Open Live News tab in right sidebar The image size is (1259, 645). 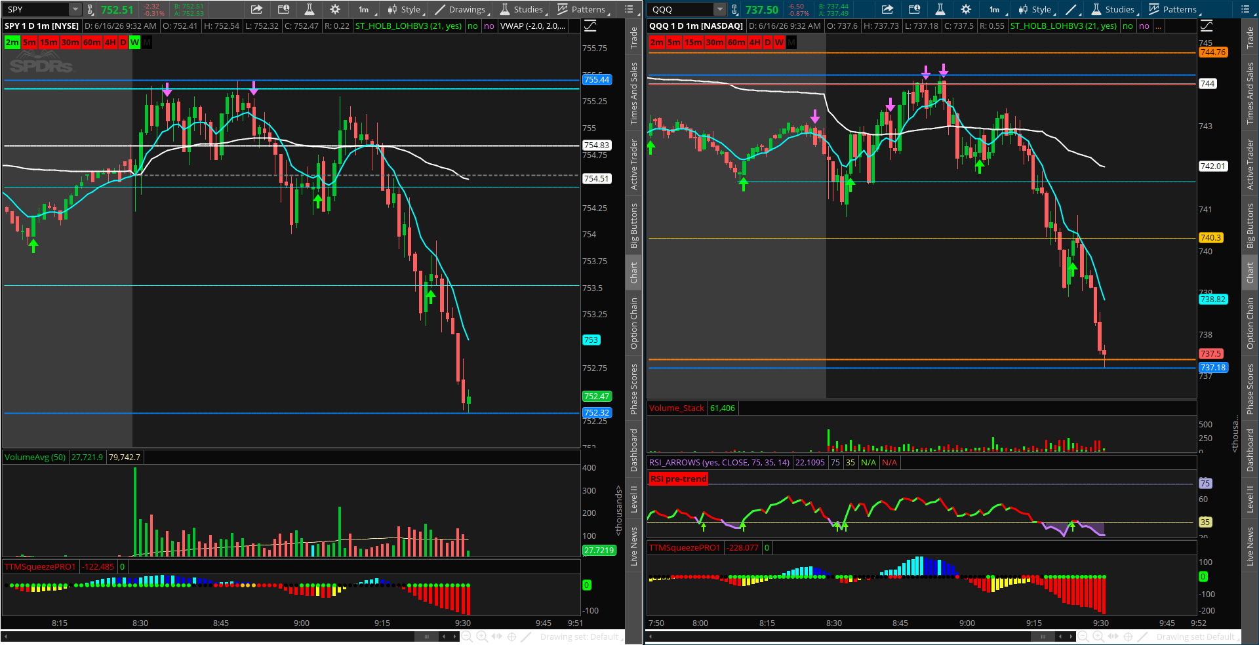pyautogui.click(x=1250, y=546)
